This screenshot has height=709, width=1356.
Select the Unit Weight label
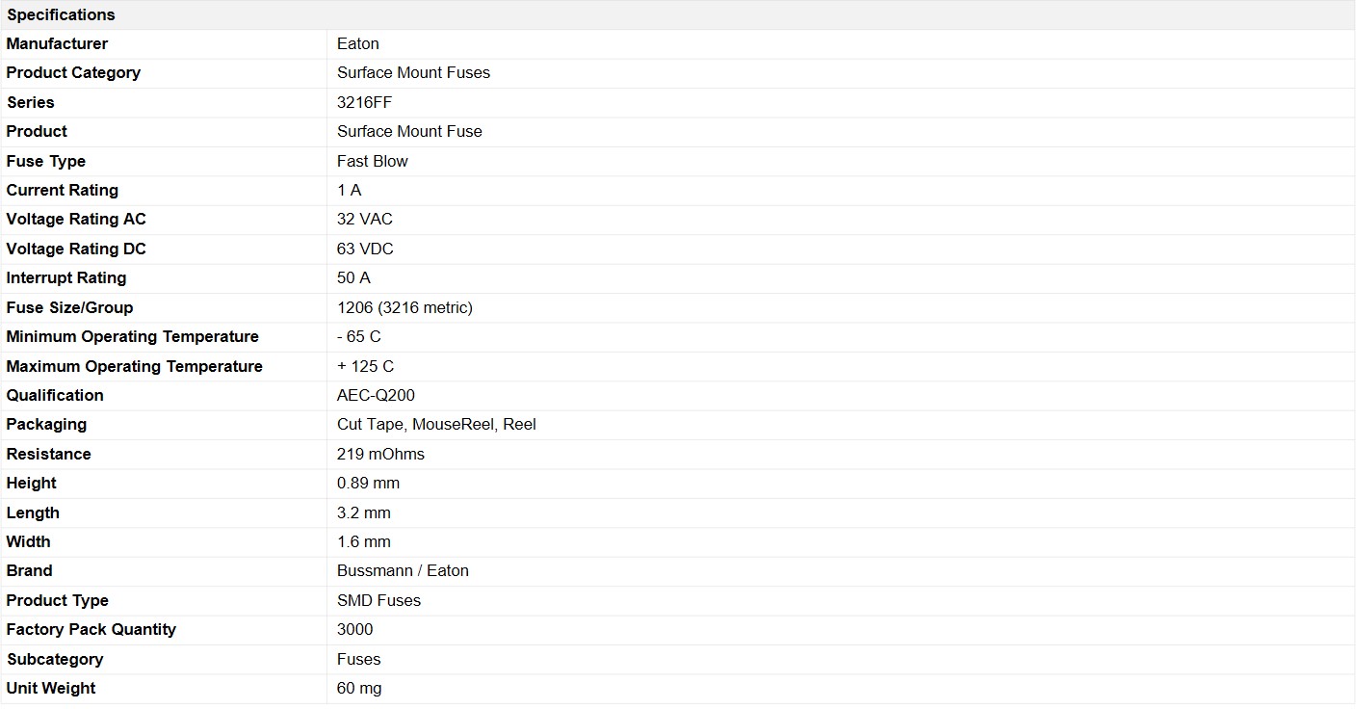(x=51, y=688)
